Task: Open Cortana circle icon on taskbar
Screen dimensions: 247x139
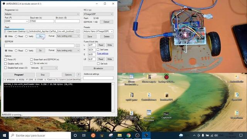Action: point(75,136)
